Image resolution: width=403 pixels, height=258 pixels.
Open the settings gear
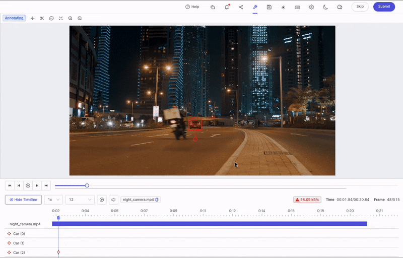click(311, 7)
